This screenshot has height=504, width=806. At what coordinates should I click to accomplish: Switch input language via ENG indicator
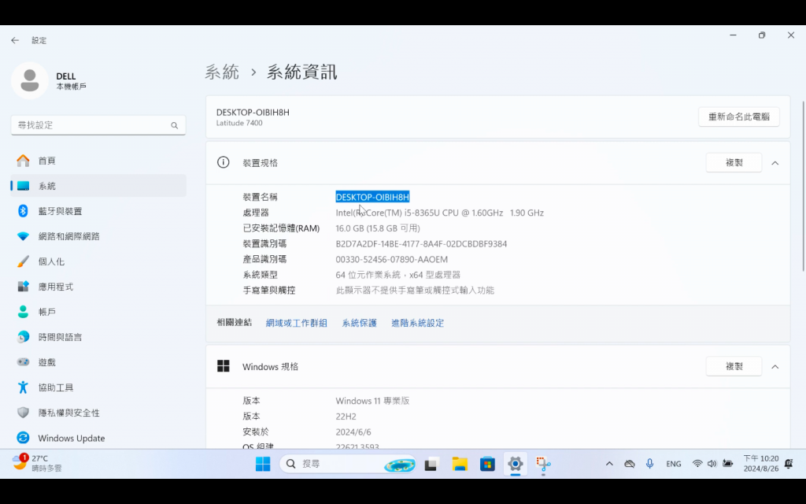(x=674, y=464)
